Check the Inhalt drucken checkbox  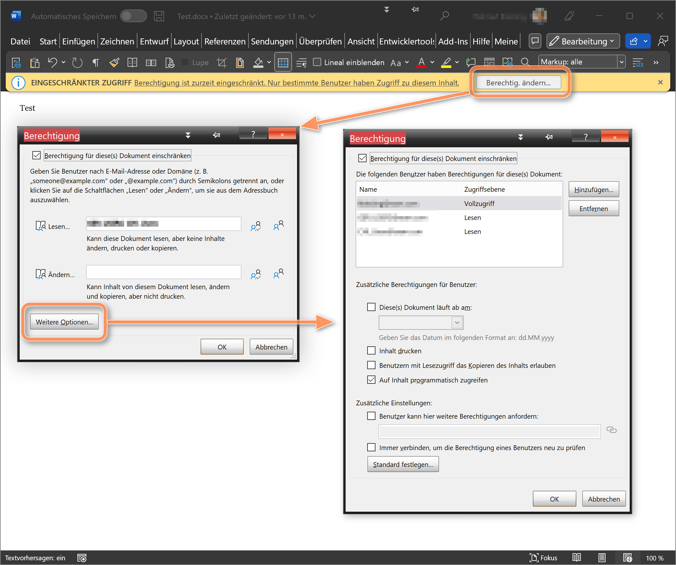pyautogui.click(x=371, y=351)
